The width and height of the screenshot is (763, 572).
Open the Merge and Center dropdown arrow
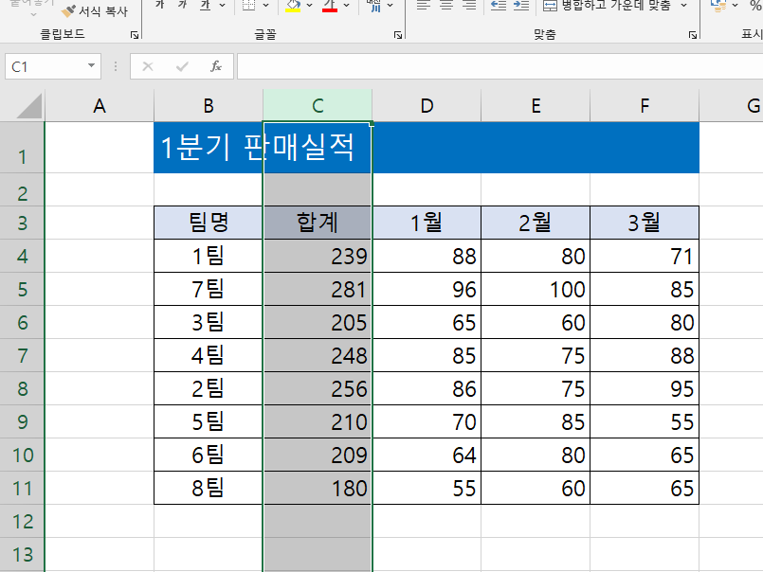point(683,6)
